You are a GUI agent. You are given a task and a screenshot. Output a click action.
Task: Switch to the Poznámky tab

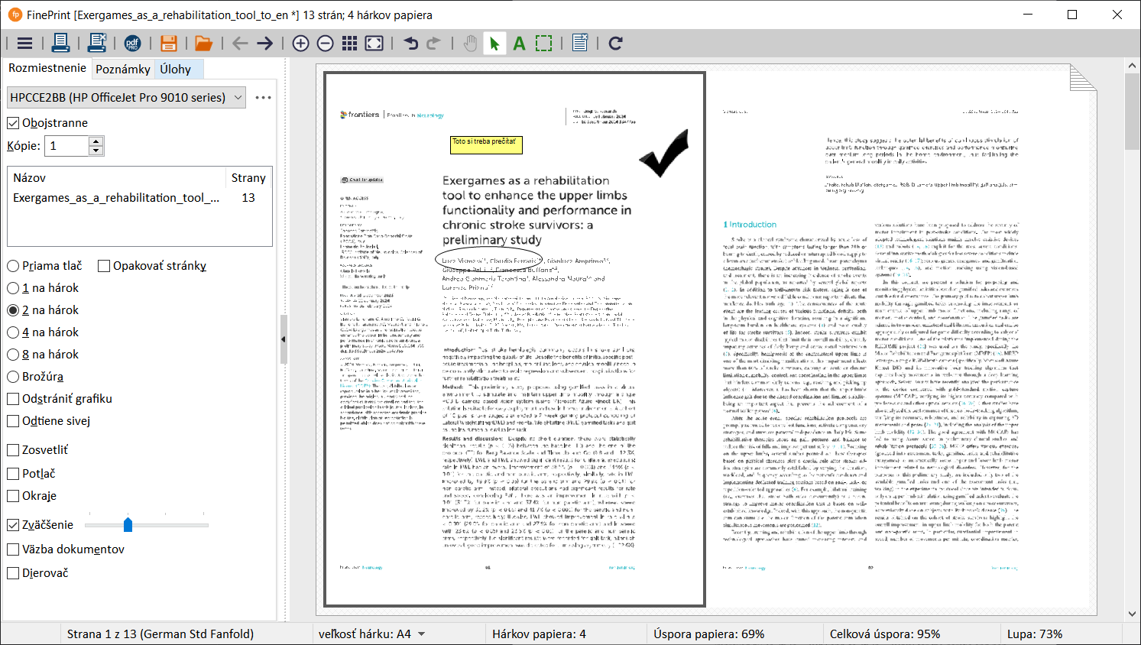(x=123, y=69)
